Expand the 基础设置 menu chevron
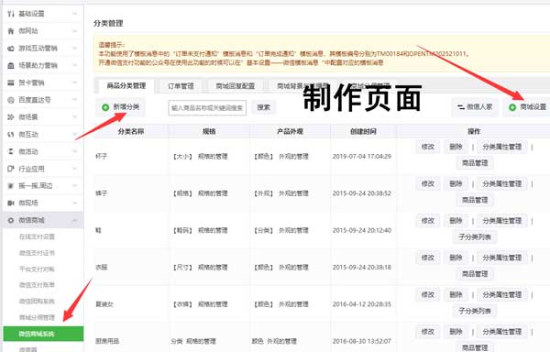Image resolution: width=550 pixels, height=352 pixels. tap(75, 14)
